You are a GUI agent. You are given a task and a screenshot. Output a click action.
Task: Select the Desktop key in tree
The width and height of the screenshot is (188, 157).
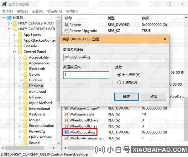coord(36,86)
